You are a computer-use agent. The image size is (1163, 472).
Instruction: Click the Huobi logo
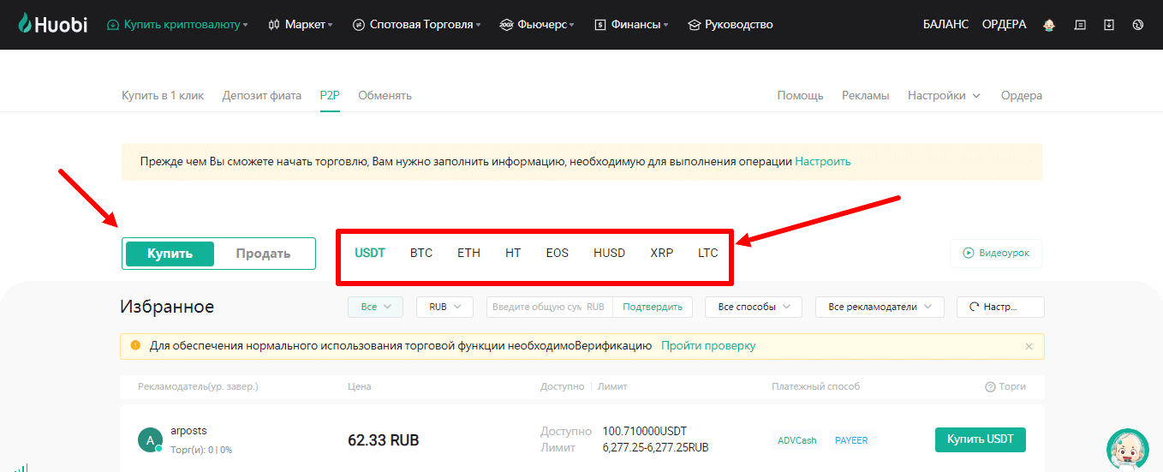point(52,25)
